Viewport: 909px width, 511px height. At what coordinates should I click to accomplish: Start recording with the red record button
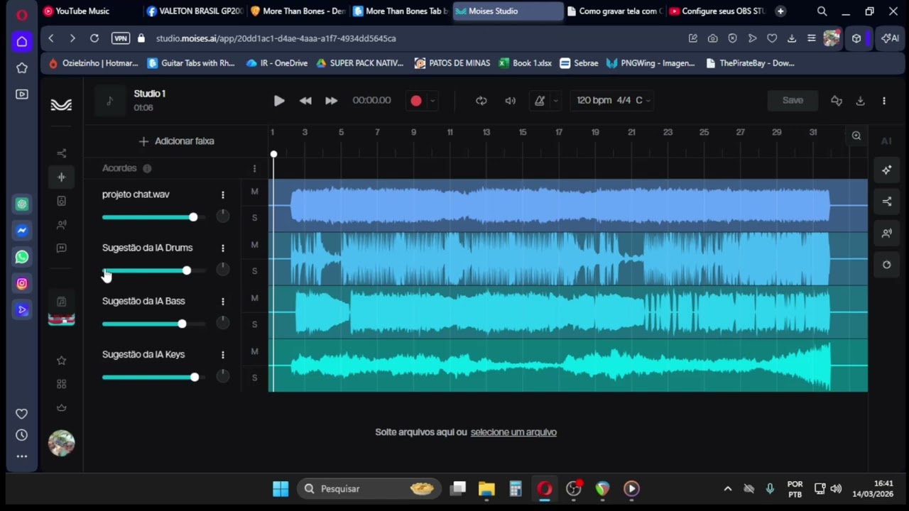416,101
